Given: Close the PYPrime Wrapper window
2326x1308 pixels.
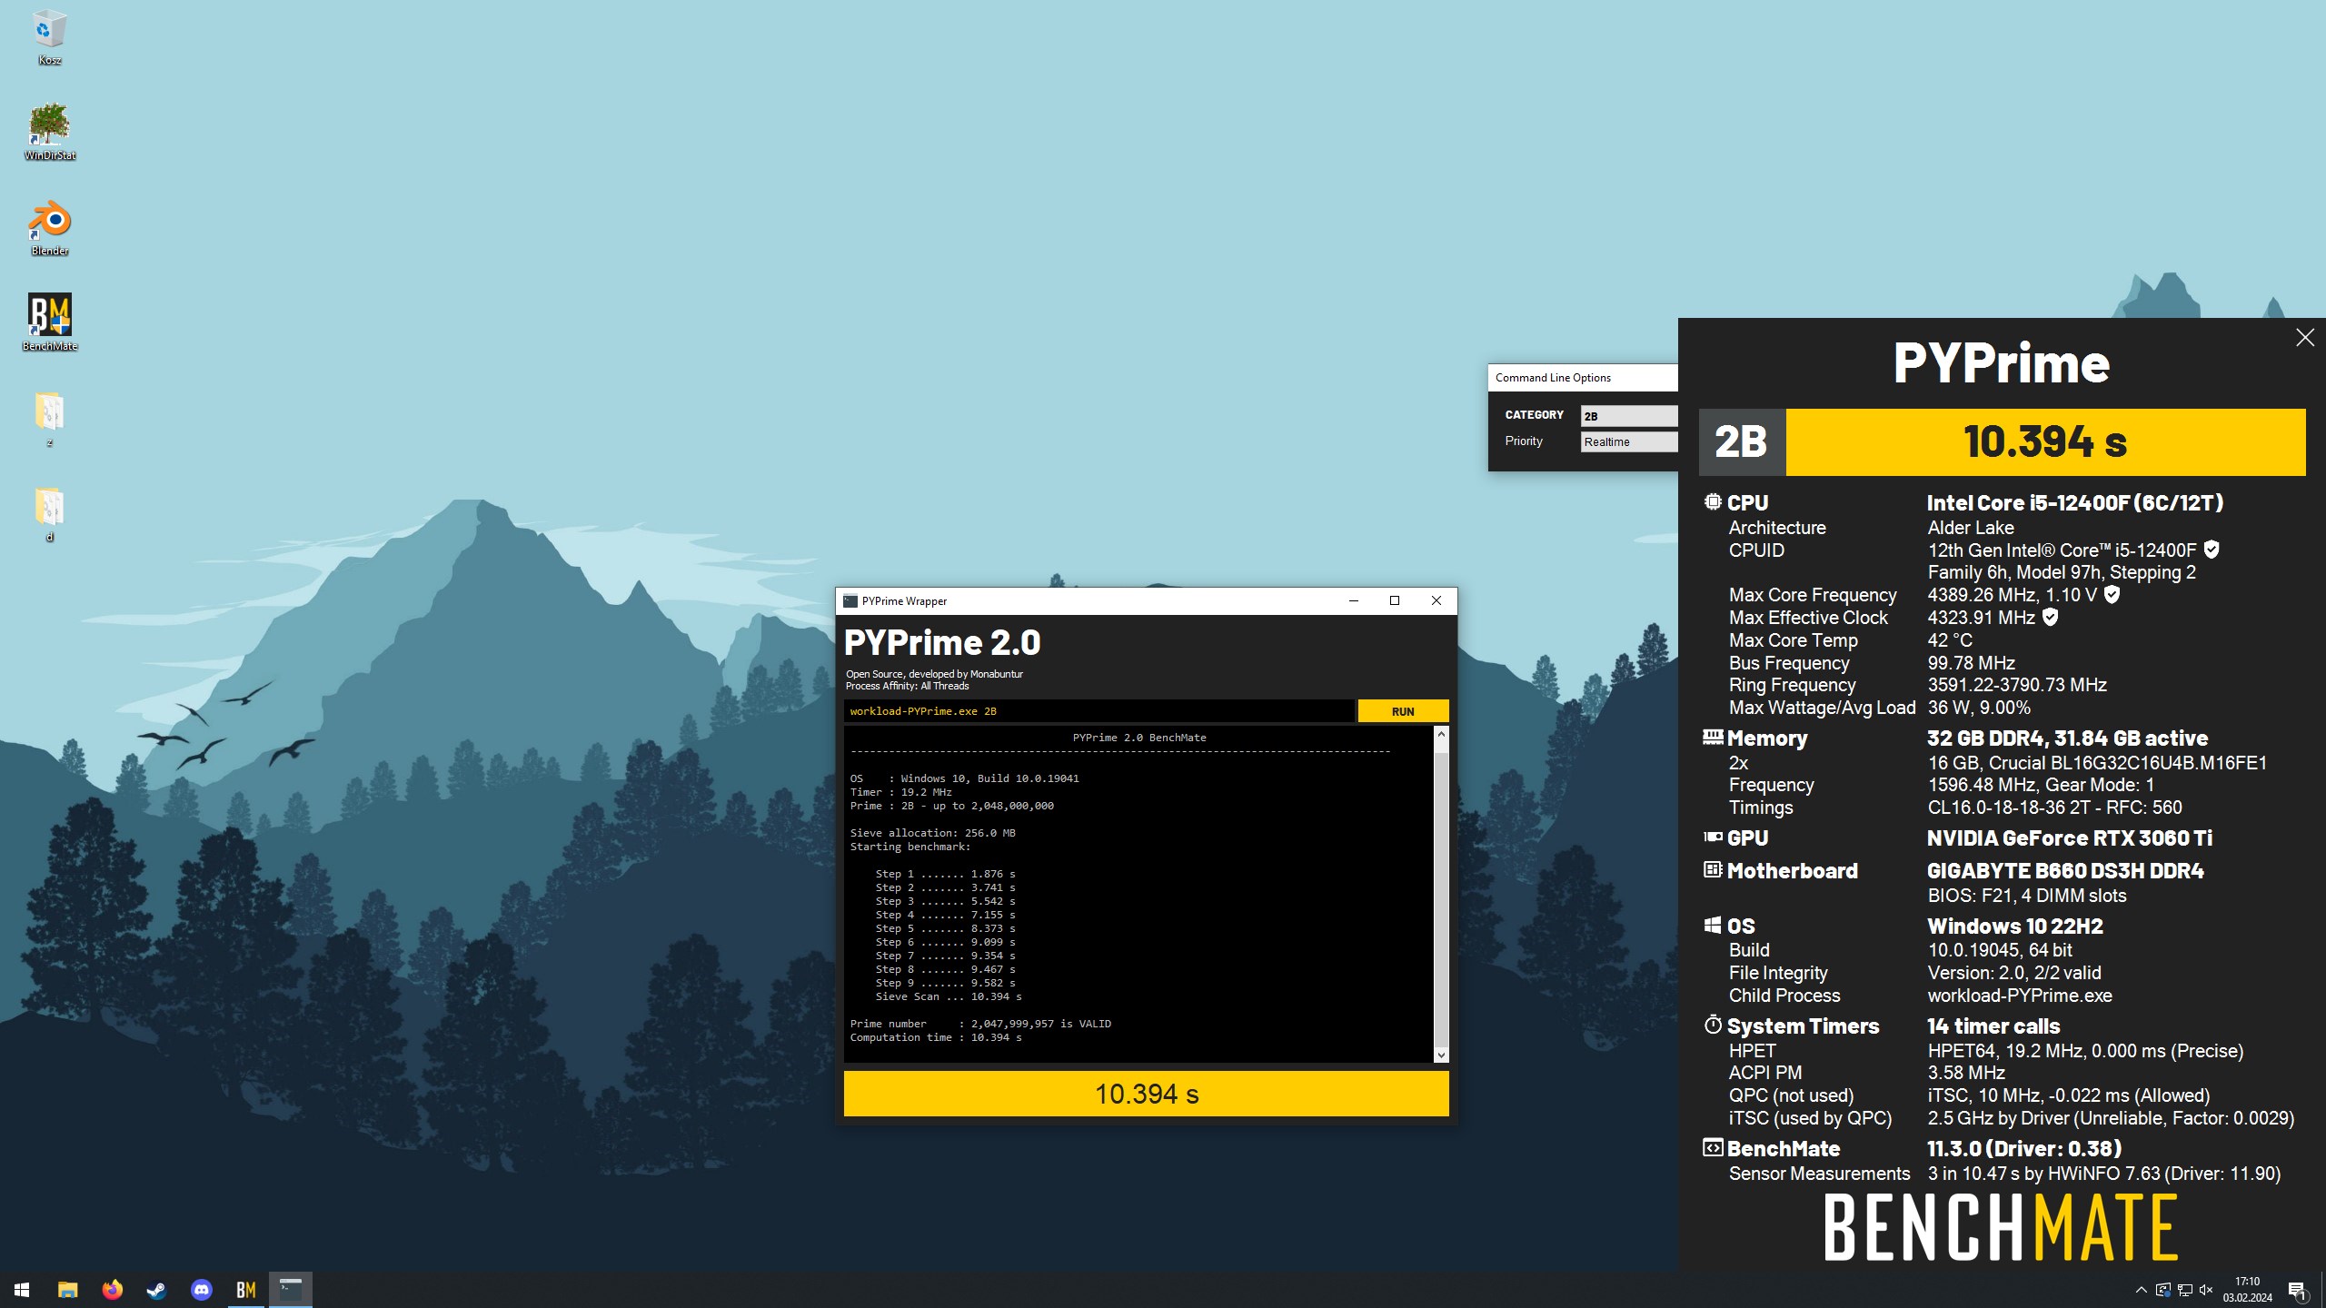Looking at the screenshot, I should [x=1436, y=600].
